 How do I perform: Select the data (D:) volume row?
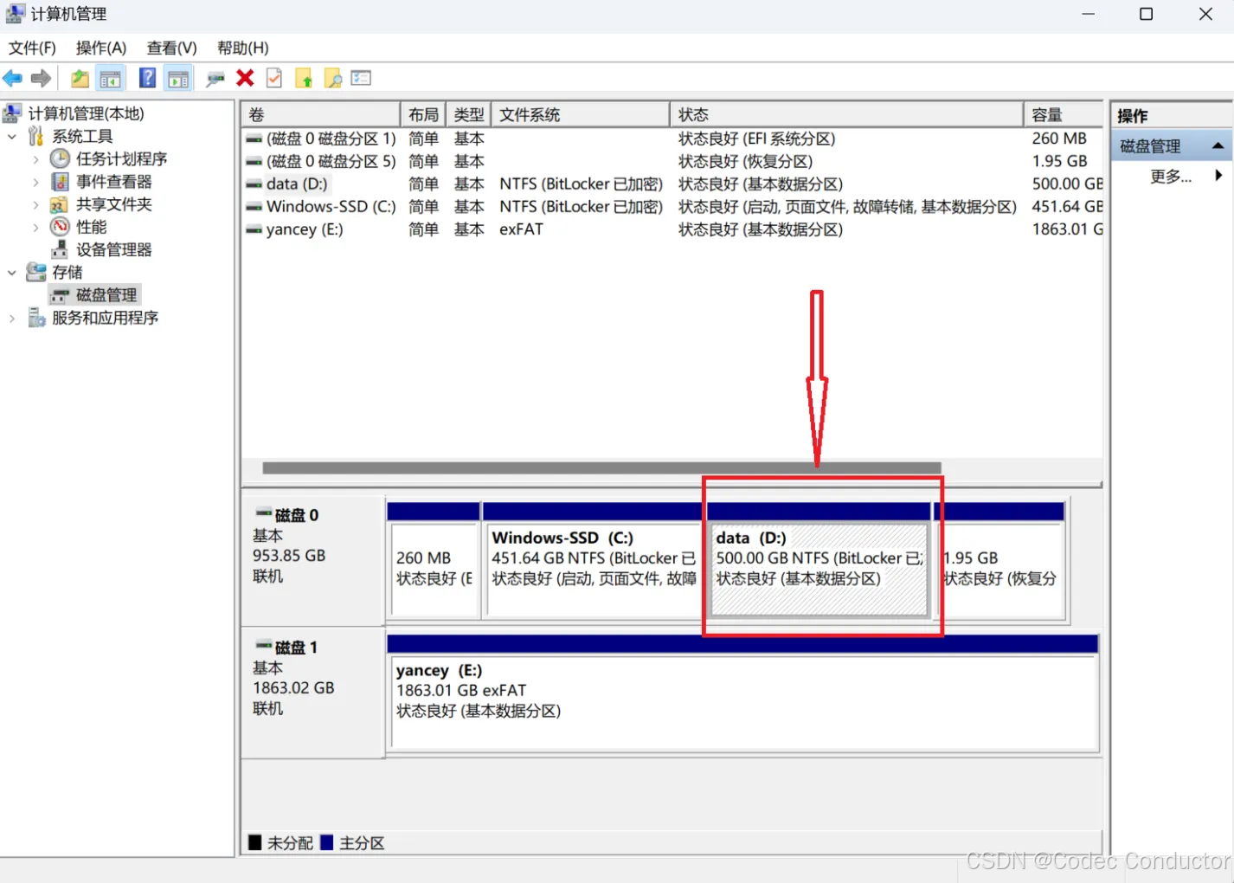click(x=673, y=184)
